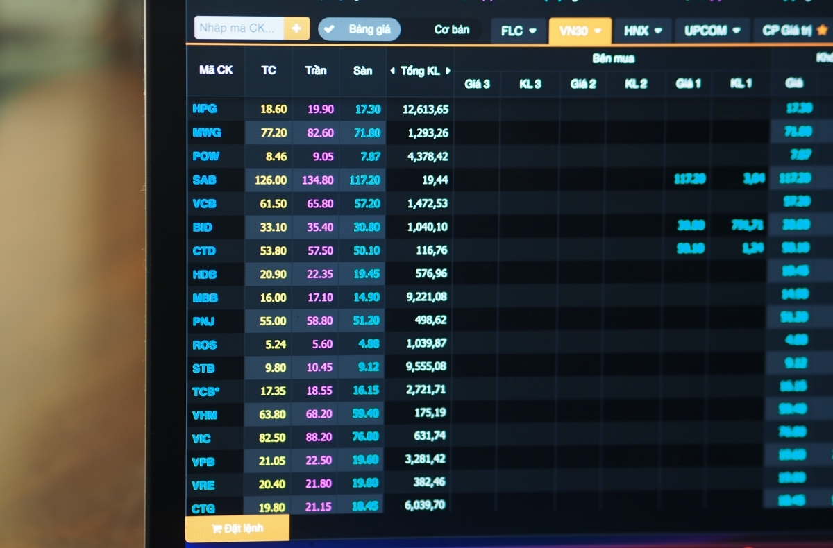The image size is (833, 548).
Task: Click right arrow beside Tổng KL header
Action: (448, 71)
